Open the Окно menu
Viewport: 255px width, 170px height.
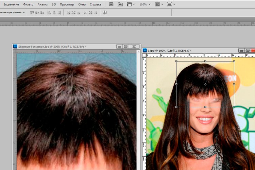[82, 4]
